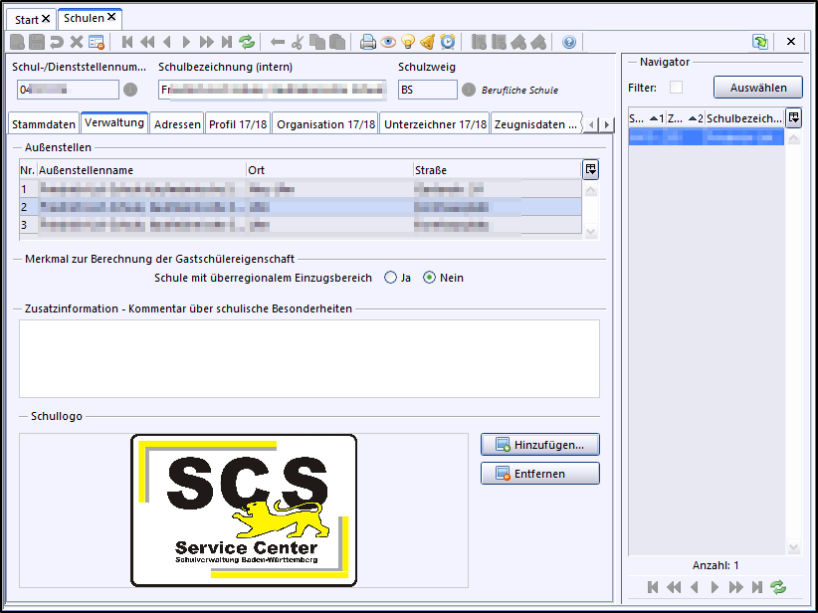Jump to first record in main toolbar
818x613 pixels.
(x=127, y=42)
